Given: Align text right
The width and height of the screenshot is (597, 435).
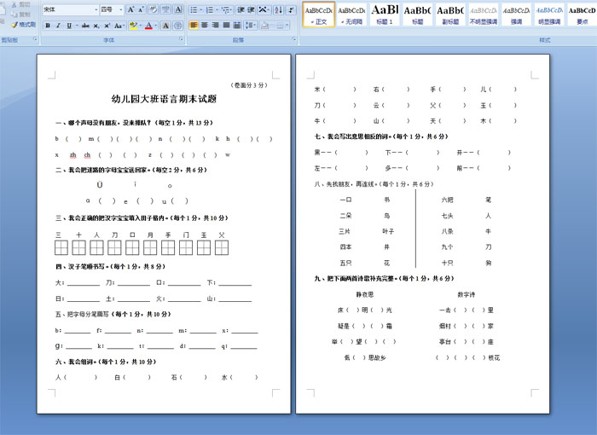Looking at the screenshot, I should [216, 26].
